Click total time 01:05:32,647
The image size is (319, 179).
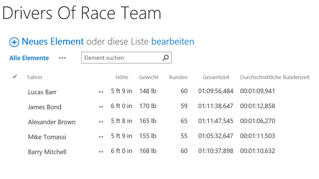click(216, 136)
